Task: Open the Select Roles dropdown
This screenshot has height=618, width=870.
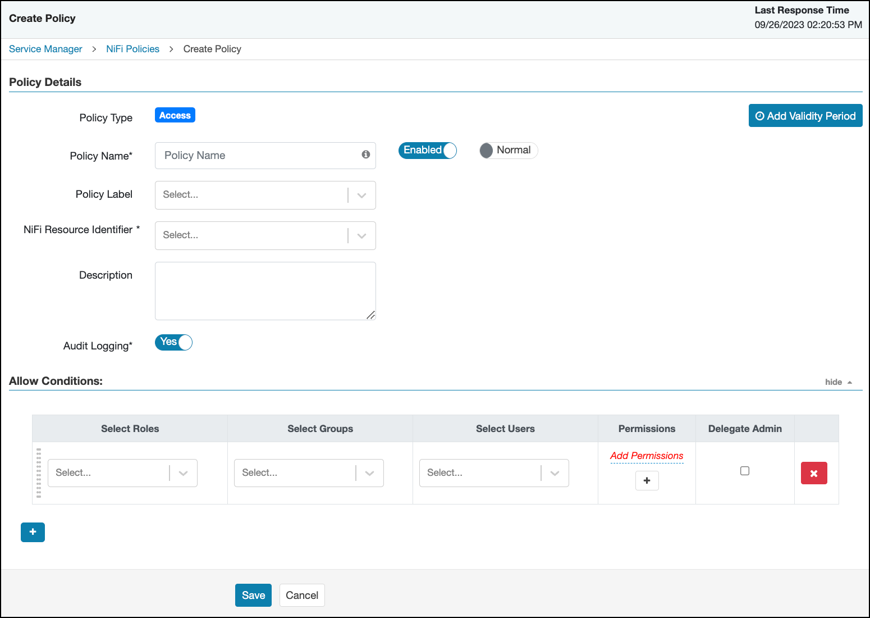Action: click(182, 472)
